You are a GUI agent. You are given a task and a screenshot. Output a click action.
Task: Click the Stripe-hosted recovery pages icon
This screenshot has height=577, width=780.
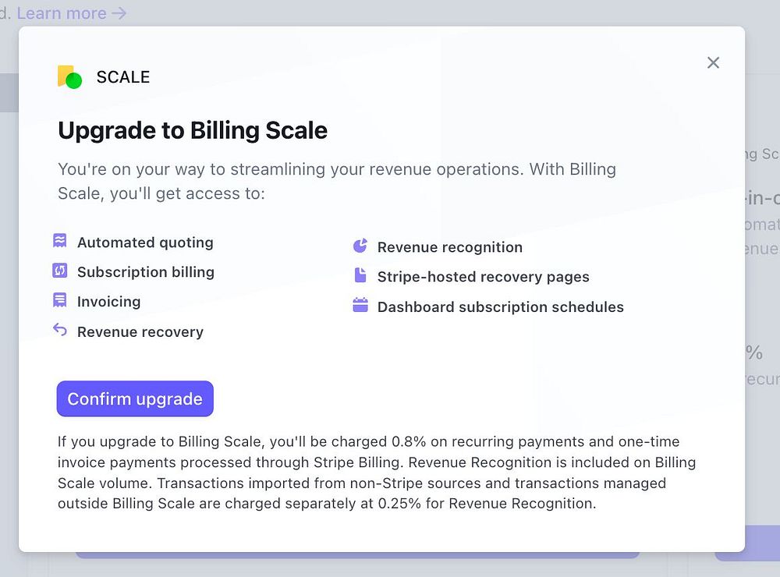coord(360,275)
